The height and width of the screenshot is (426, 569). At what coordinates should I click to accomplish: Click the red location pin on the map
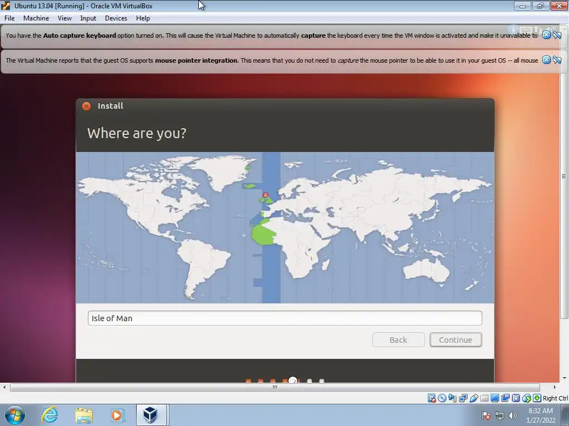coord(266,195)
